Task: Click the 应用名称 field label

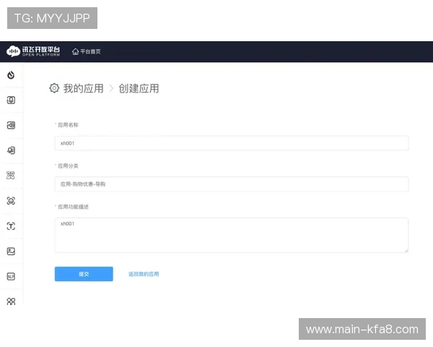Action: [68, 125]
